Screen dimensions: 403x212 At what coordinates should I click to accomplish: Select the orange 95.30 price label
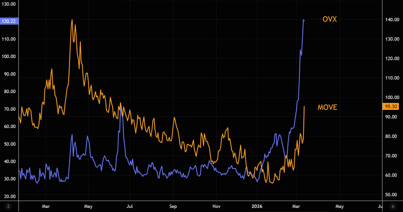click(391, 107)
